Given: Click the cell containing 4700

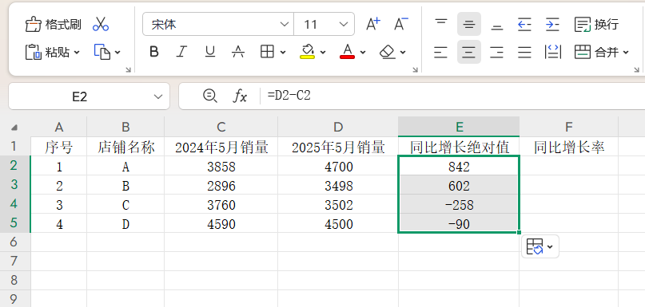Looking at the screenshot, I should point(338,167).
